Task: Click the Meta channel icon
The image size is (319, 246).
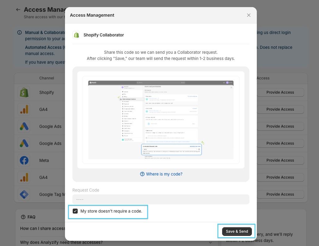Action: pos(24,160)
